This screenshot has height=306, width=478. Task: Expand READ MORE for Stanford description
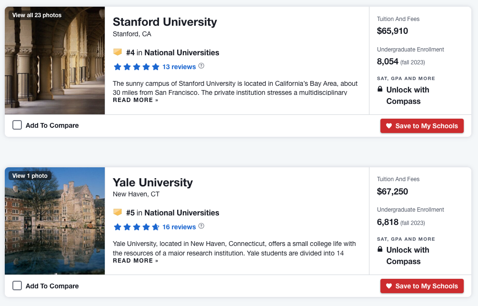pyautogui.click(x=135, y=100)
